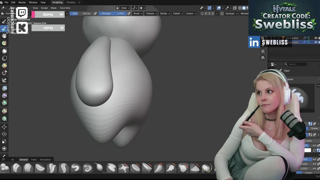
Task: Switch to solid viewport shading
Action: pyautogui.click(x=244, y=8)
